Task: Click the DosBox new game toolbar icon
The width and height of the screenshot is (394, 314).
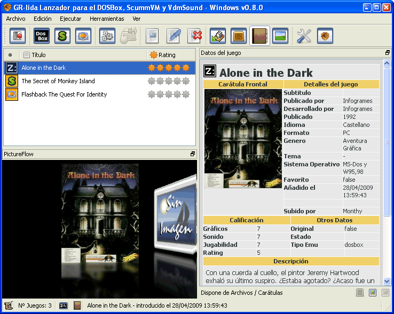Action: 42,36
